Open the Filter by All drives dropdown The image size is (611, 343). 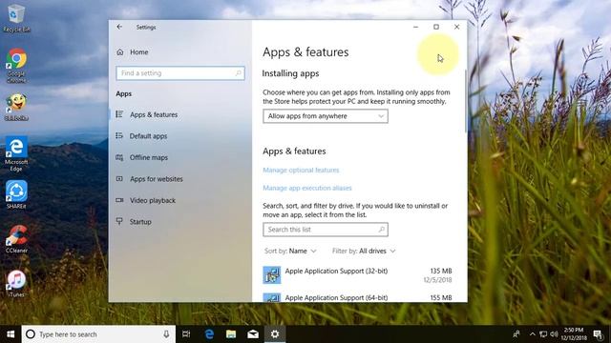pyautogui.click(x=364, y=251)
